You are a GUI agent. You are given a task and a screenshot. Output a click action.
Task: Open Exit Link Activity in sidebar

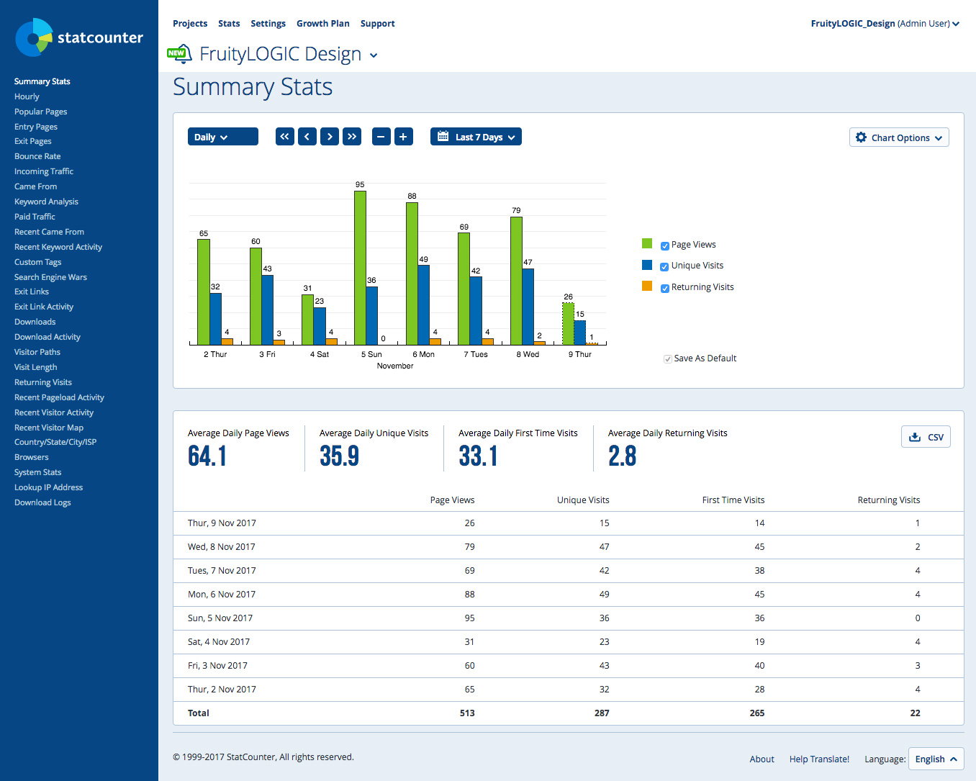[x=44, y=307]
